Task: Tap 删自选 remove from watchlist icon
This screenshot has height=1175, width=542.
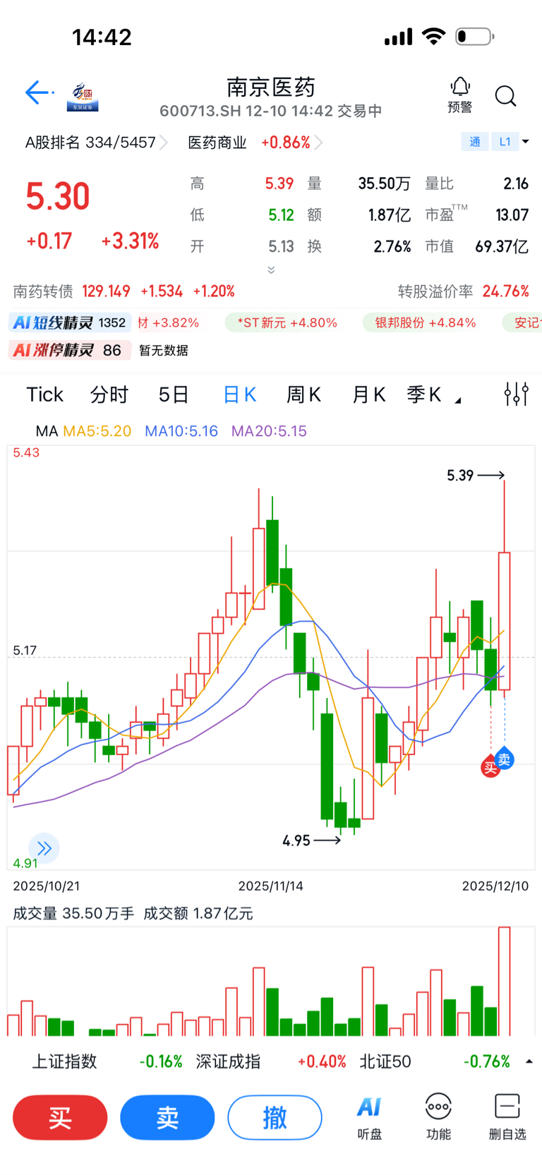Action: [507, 1118]
